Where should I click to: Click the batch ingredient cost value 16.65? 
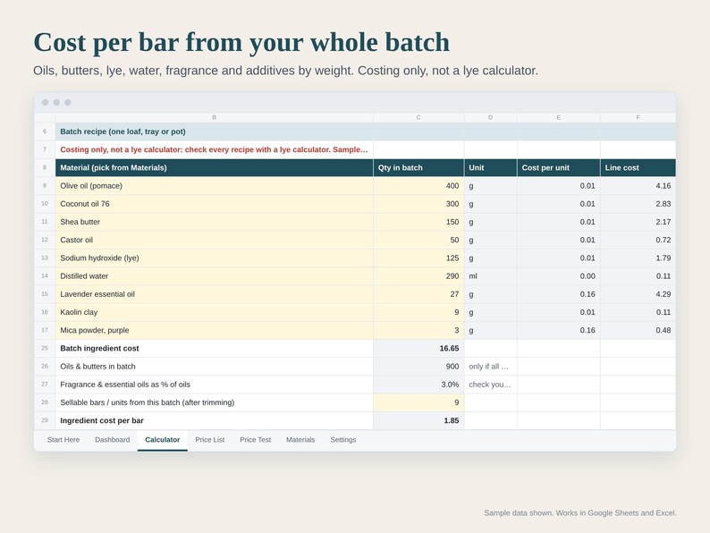[418, 348]
